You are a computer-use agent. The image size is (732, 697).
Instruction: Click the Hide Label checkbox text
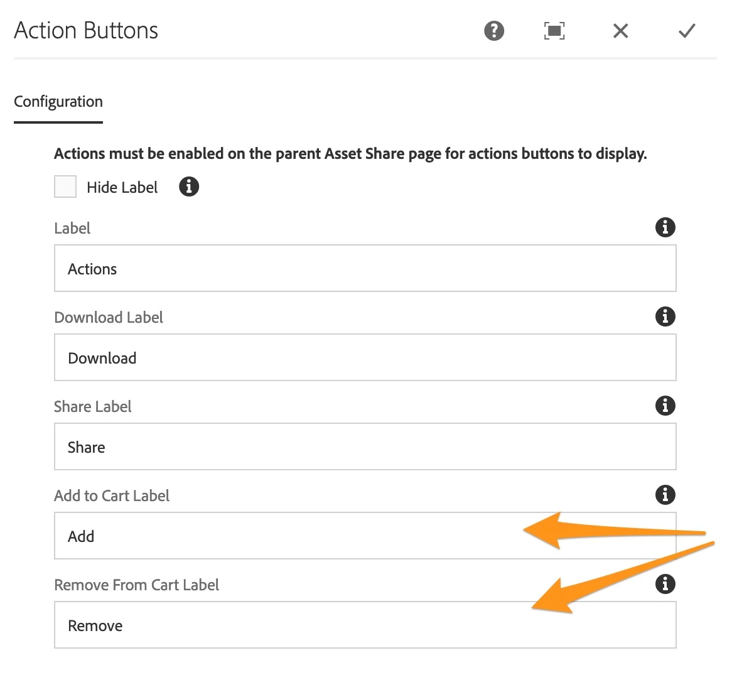[x=122, y=187]
